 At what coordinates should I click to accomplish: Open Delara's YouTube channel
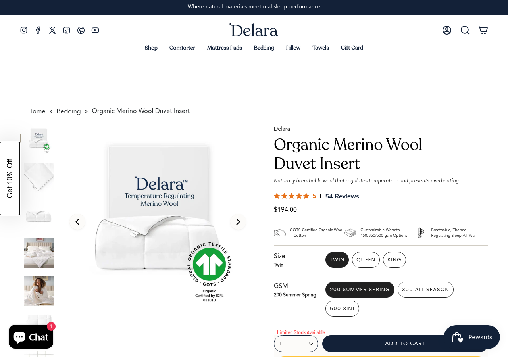(x=95, y=30)
